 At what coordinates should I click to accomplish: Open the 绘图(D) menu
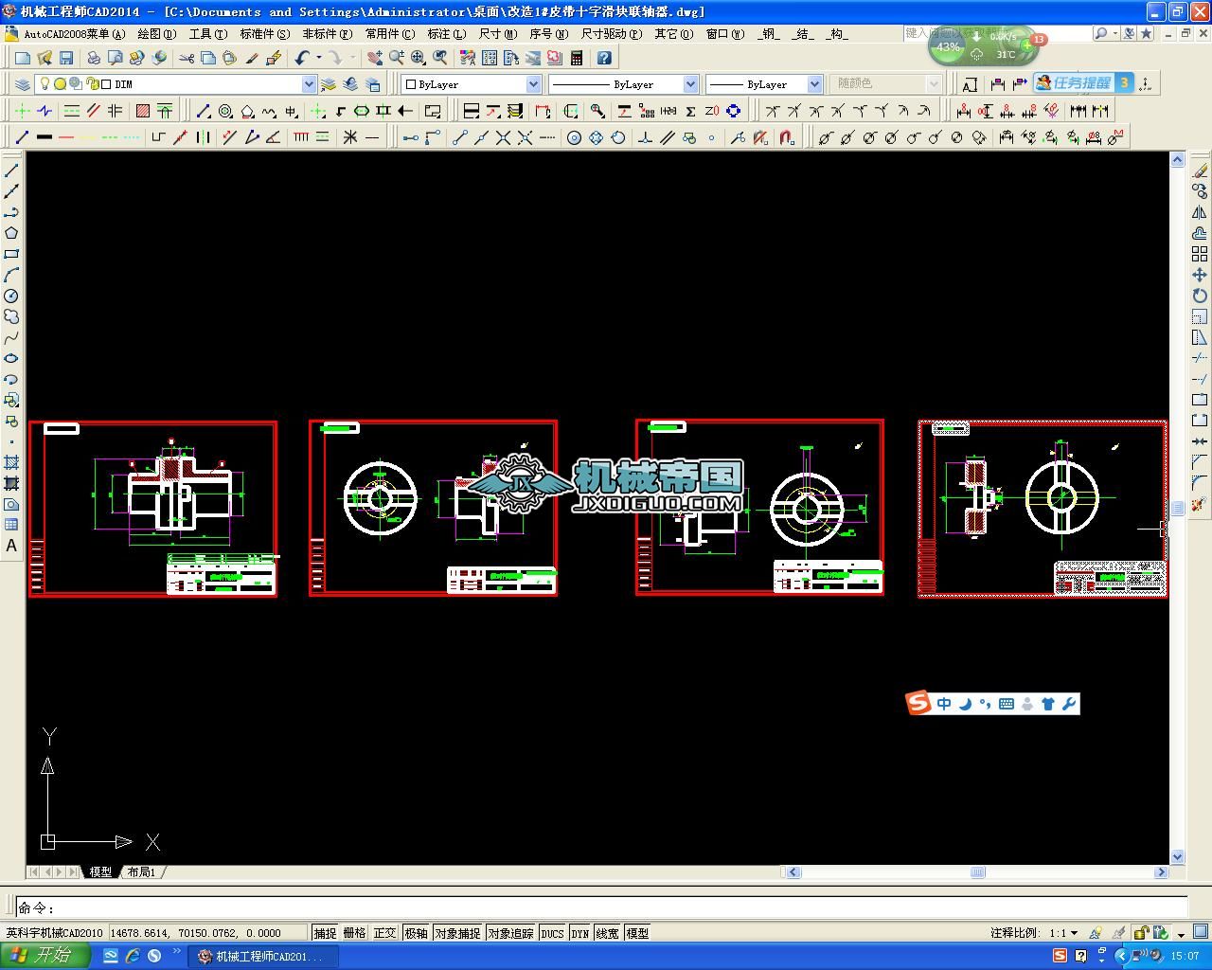(156, 34)
